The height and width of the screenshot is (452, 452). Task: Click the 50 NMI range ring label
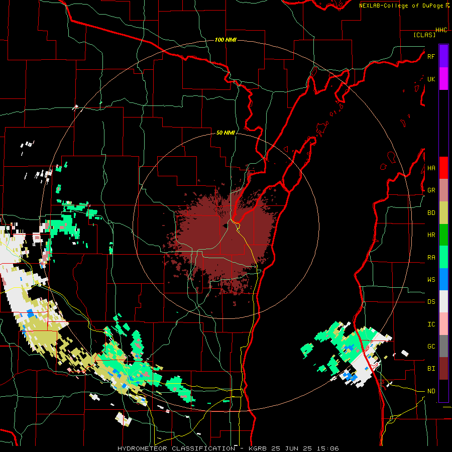click(x=225, y=133)
